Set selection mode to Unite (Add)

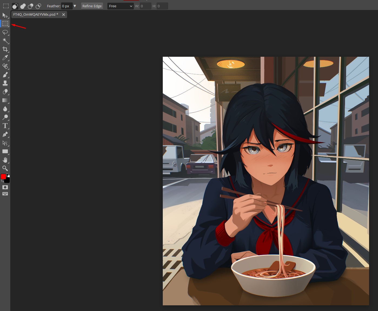23,6
